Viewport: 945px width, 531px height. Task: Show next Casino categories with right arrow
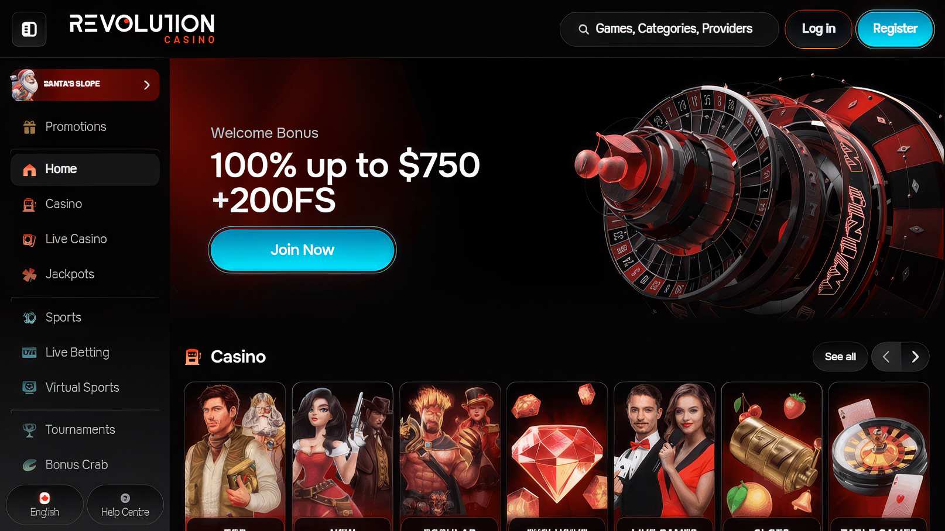(x=915, y=357)
